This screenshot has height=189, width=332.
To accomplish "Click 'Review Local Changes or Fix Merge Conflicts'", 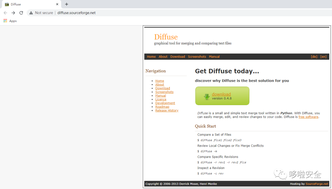I will pos(230,146).
